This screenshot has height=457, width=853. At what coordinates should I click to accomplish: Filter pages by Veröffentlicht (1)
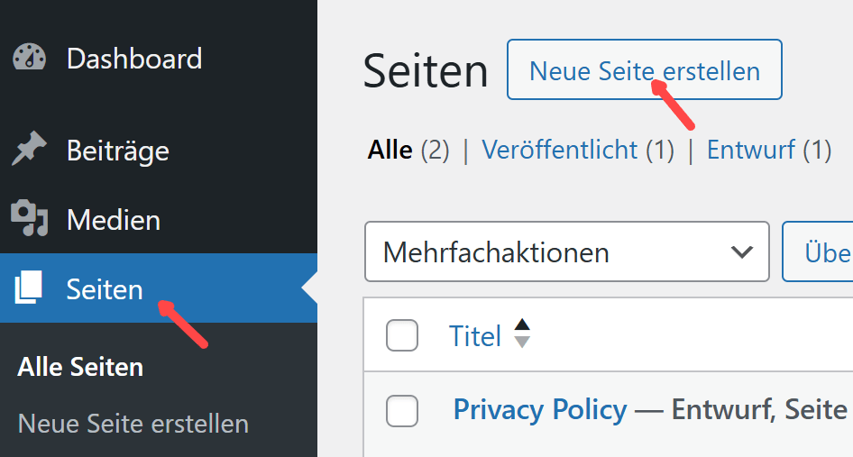point(578,150)
